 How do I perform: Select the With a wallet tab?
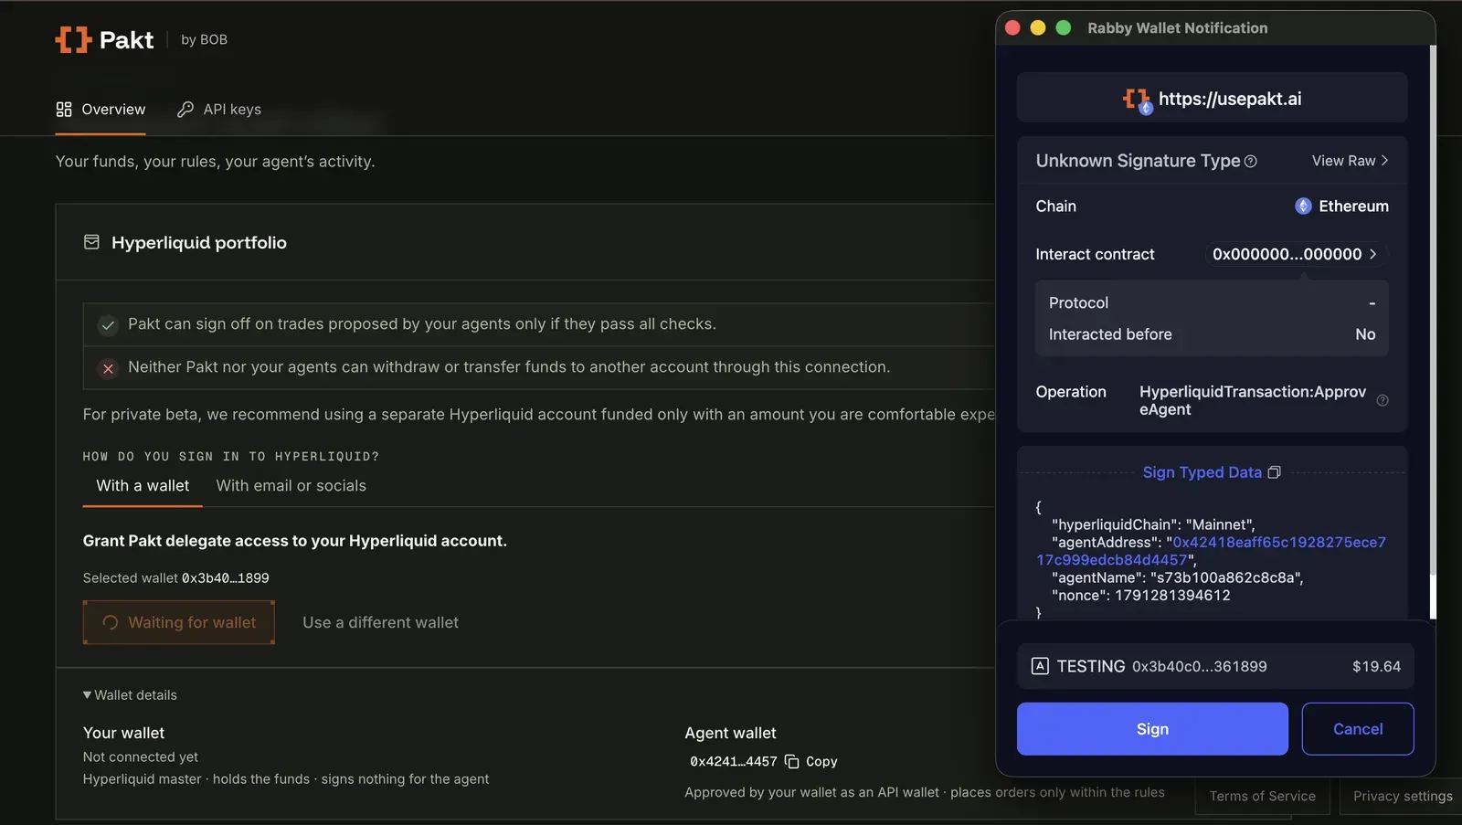[x=143, y=486]
